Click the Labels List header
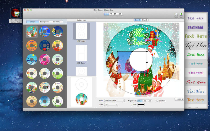This screenshot has width=210, height=131. (81, 20)
